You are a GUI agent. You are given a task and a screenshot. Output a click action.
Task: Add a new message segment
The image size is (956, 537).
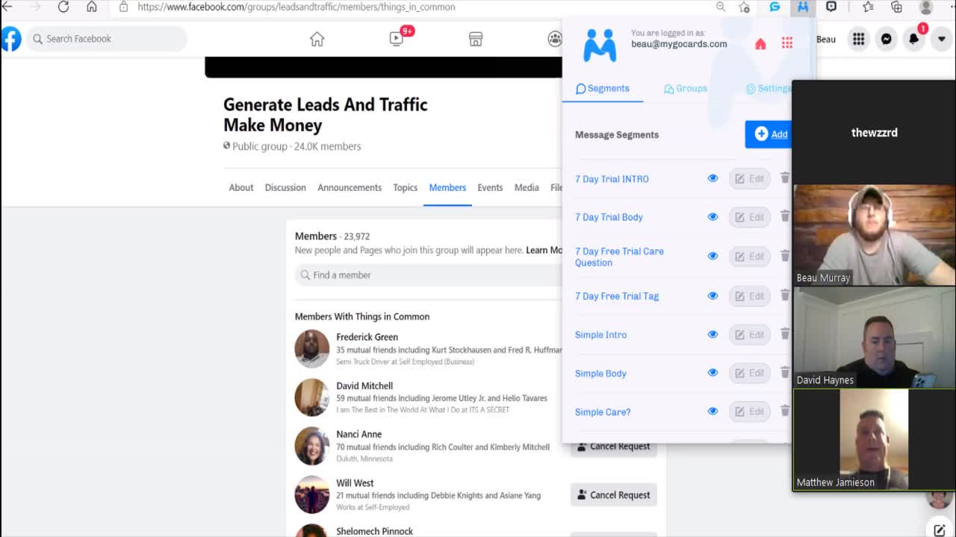[x=769, y=134]
